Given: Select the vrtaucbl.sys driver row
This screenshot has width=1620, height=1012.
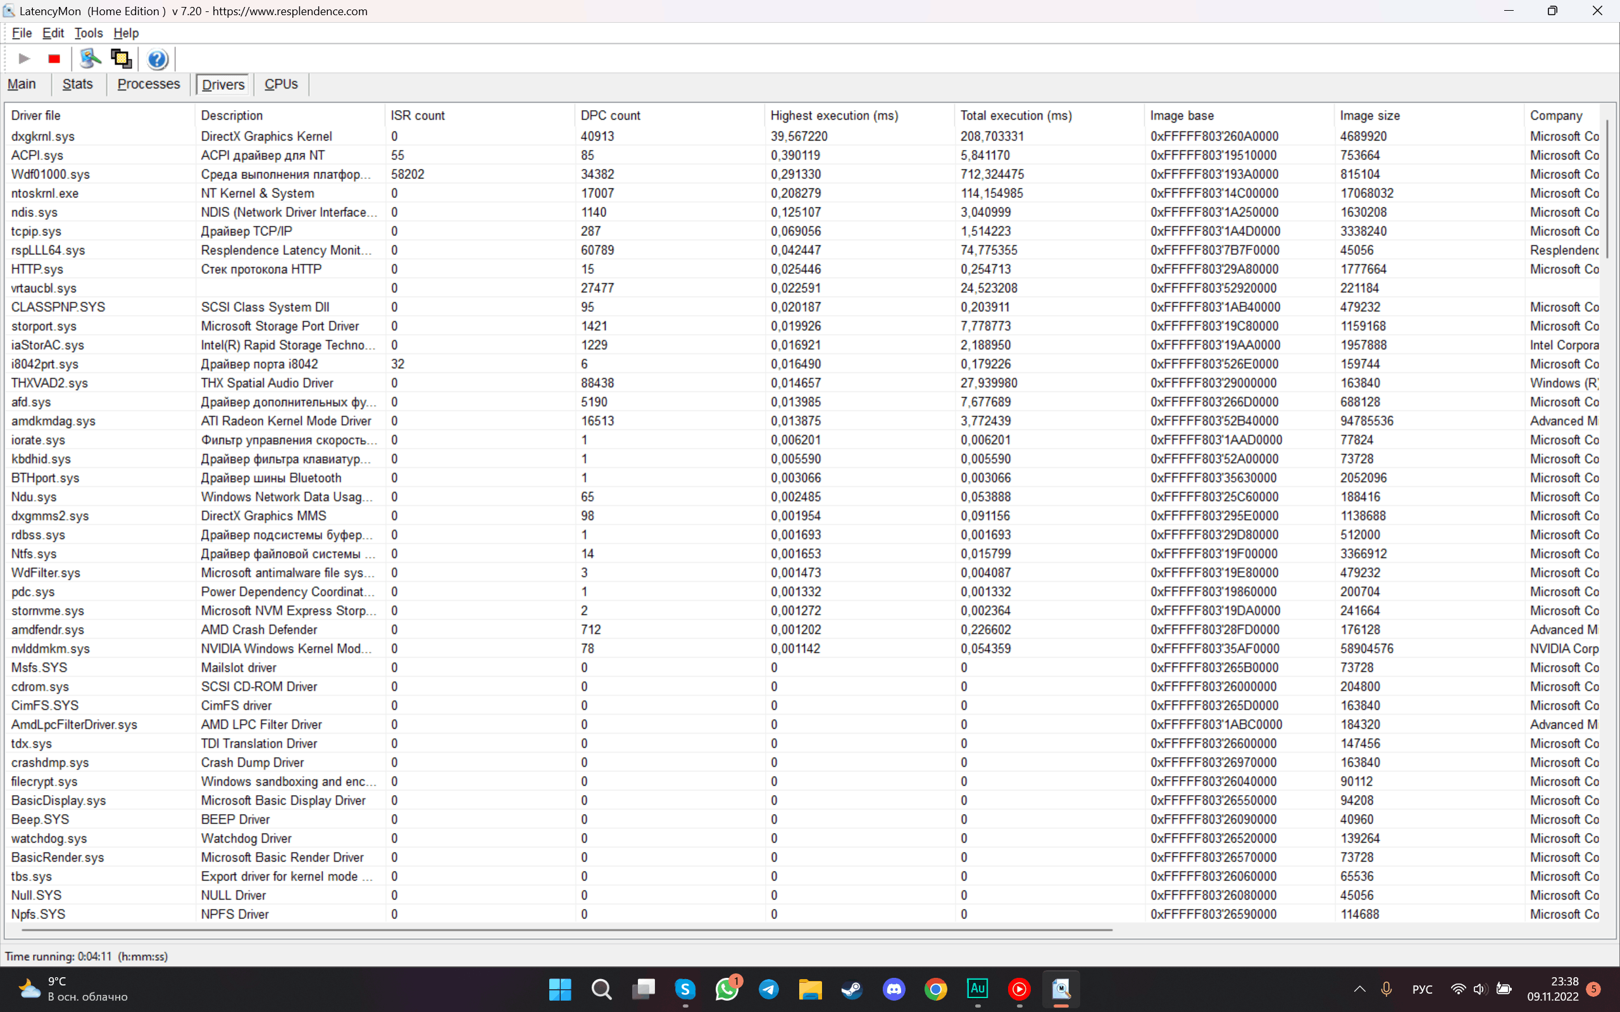Looking at the screenshot, I should coord(803,288).
